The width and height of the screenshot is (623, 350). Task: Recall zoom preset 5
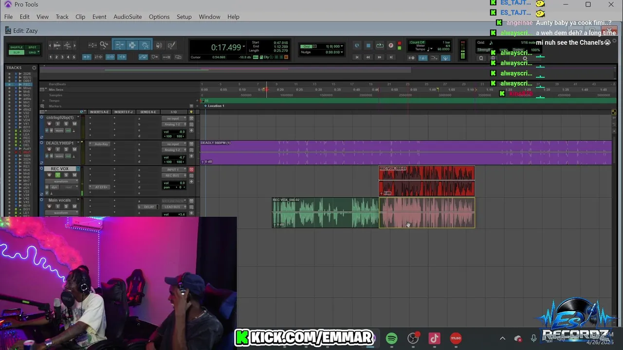pyautogui.click(x=74, y=57)
